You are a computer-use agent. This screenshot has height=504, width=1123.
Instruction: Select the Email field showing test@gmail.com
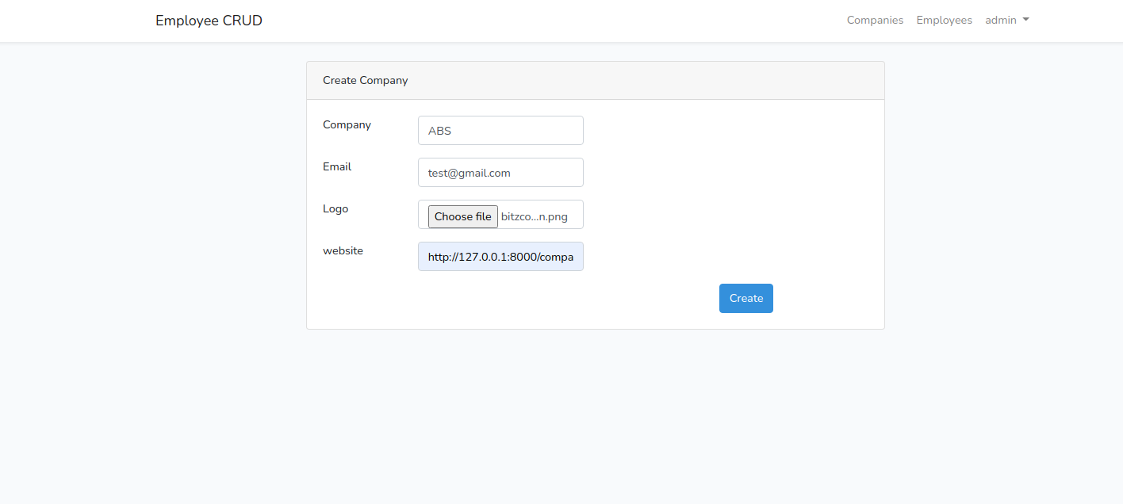[x=500, y=172]
